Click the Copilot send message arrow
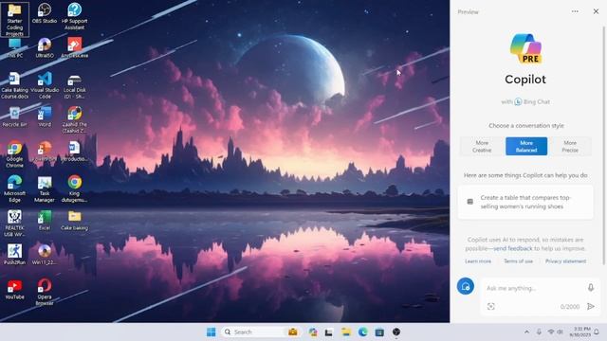 click(x=591, y=307)
